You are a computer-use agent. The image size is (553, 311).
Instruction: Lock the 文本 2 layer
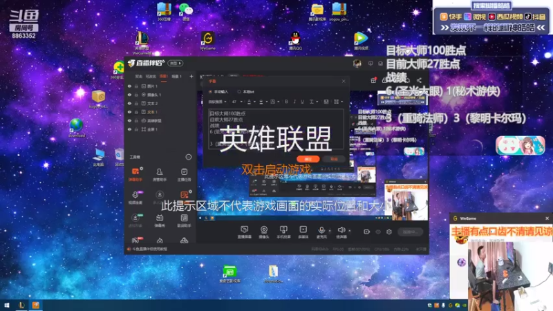[136, 103]
